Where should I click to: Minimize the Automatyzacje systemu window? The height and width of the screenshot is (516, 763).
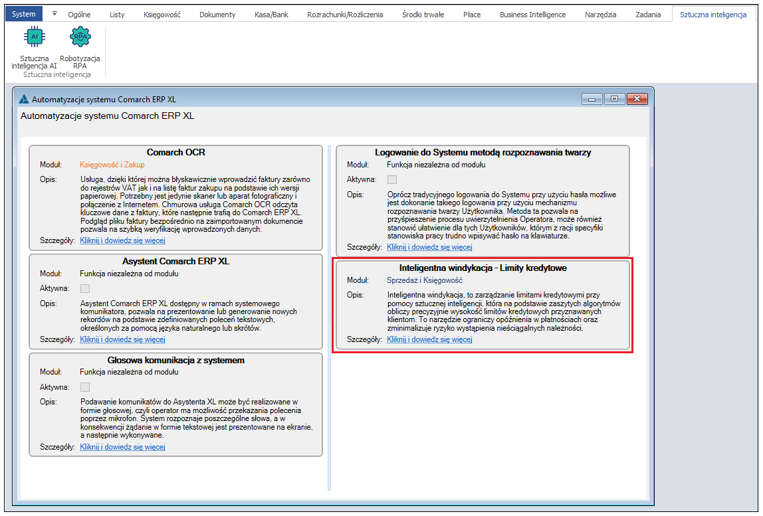click(x=592, y=99)
